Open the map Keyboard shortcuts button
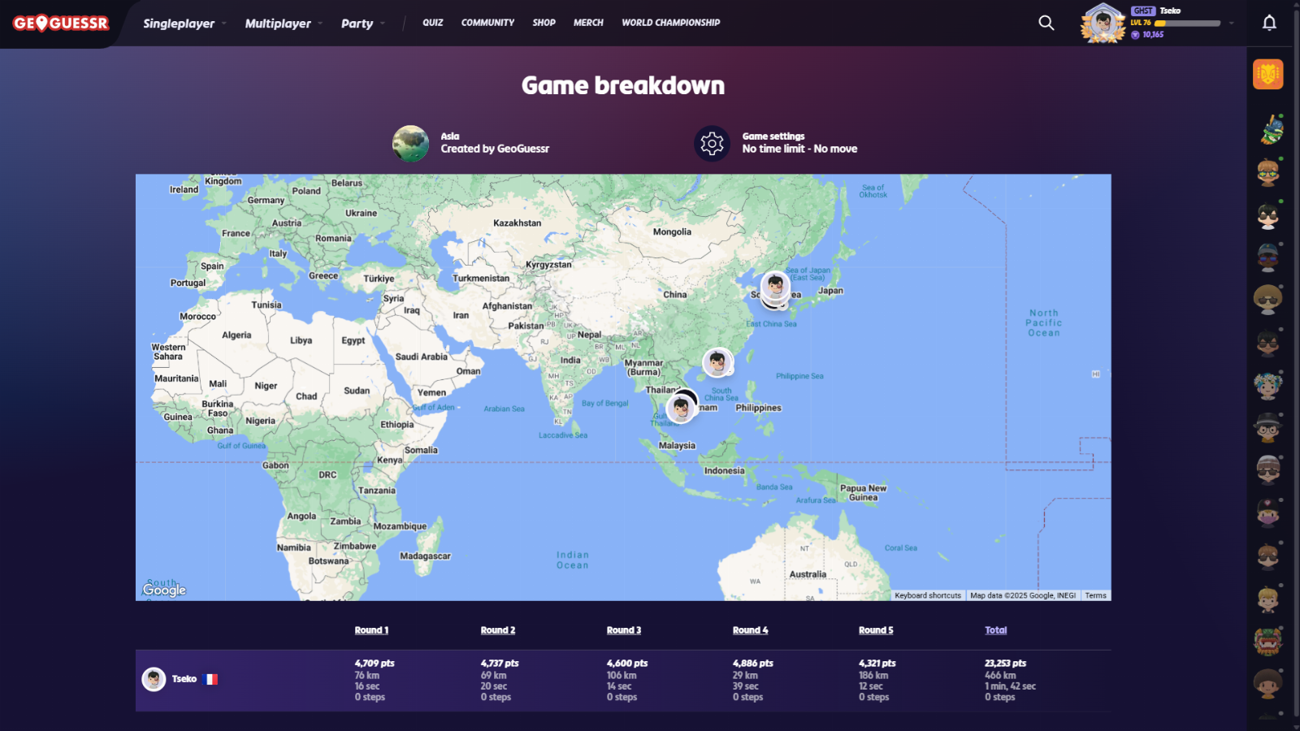1300x731 pixels. (x=927, y=595)
